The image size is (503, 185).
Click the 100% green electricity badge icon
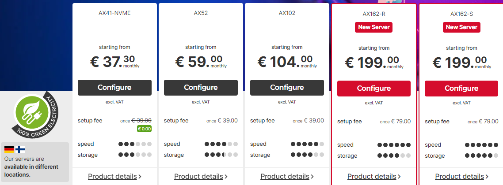(36, 115)
